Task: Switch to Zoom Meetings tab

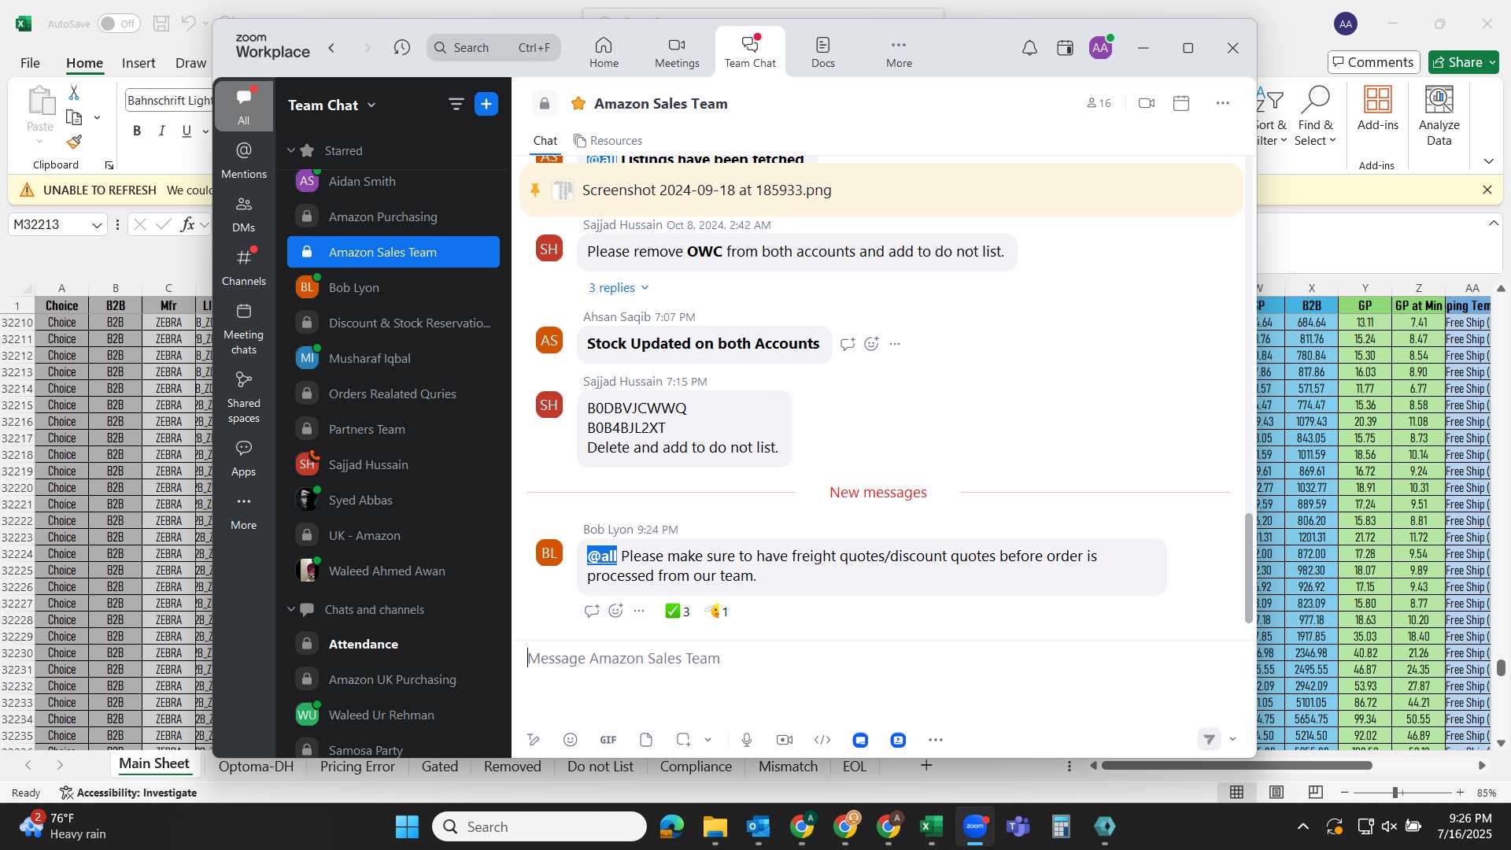Action: point(677,52)
